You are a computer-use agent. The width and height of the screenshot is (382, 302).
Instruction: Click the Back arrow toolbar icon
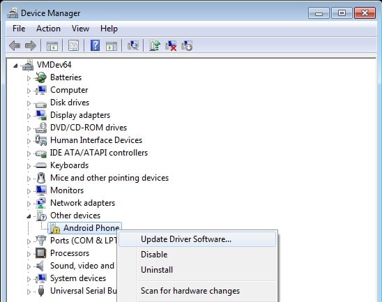pyautogui.click(x=15, y=45)
